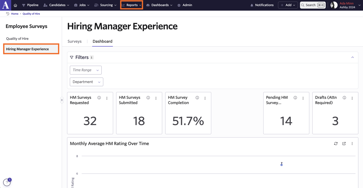Go to the home icon in navbar

15,5
